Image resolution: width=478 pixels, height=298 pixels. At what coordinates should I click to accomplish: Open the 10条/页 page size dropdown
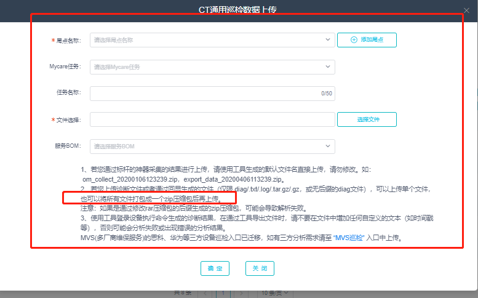(275, 293)
